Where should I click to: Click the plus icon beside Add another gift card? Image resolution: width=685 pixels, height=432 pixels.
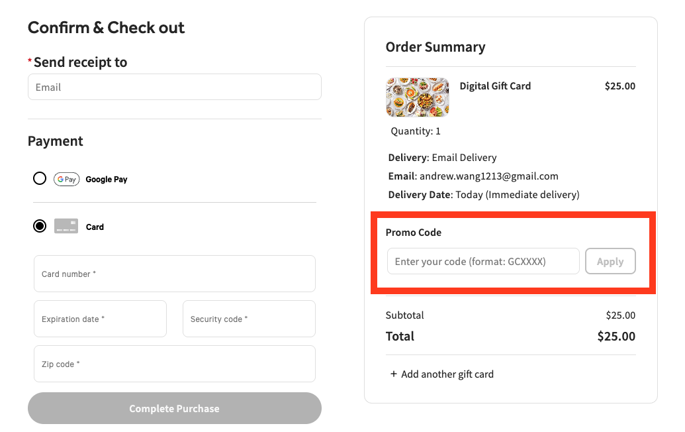tap(394, 374)
